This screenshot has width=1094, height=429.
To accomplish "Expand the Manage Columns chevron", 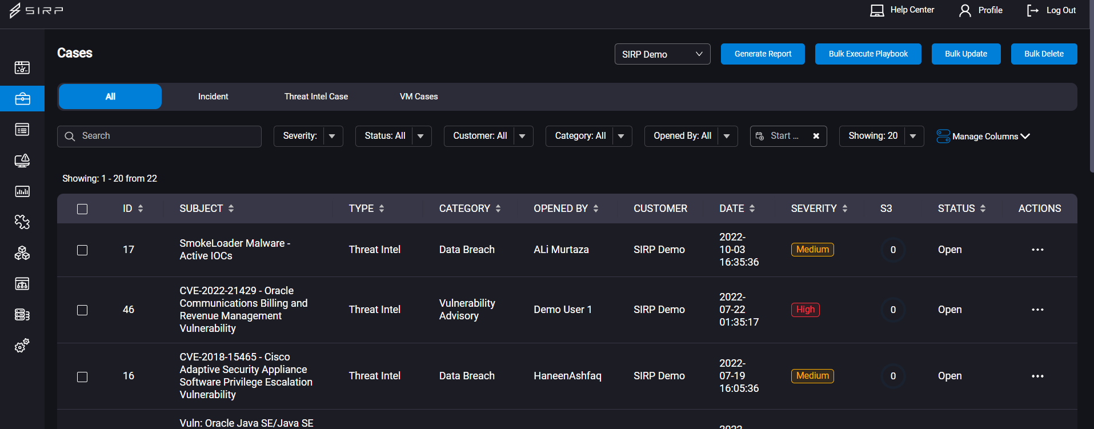I will pyautogui.click(x=1025, y=136).
